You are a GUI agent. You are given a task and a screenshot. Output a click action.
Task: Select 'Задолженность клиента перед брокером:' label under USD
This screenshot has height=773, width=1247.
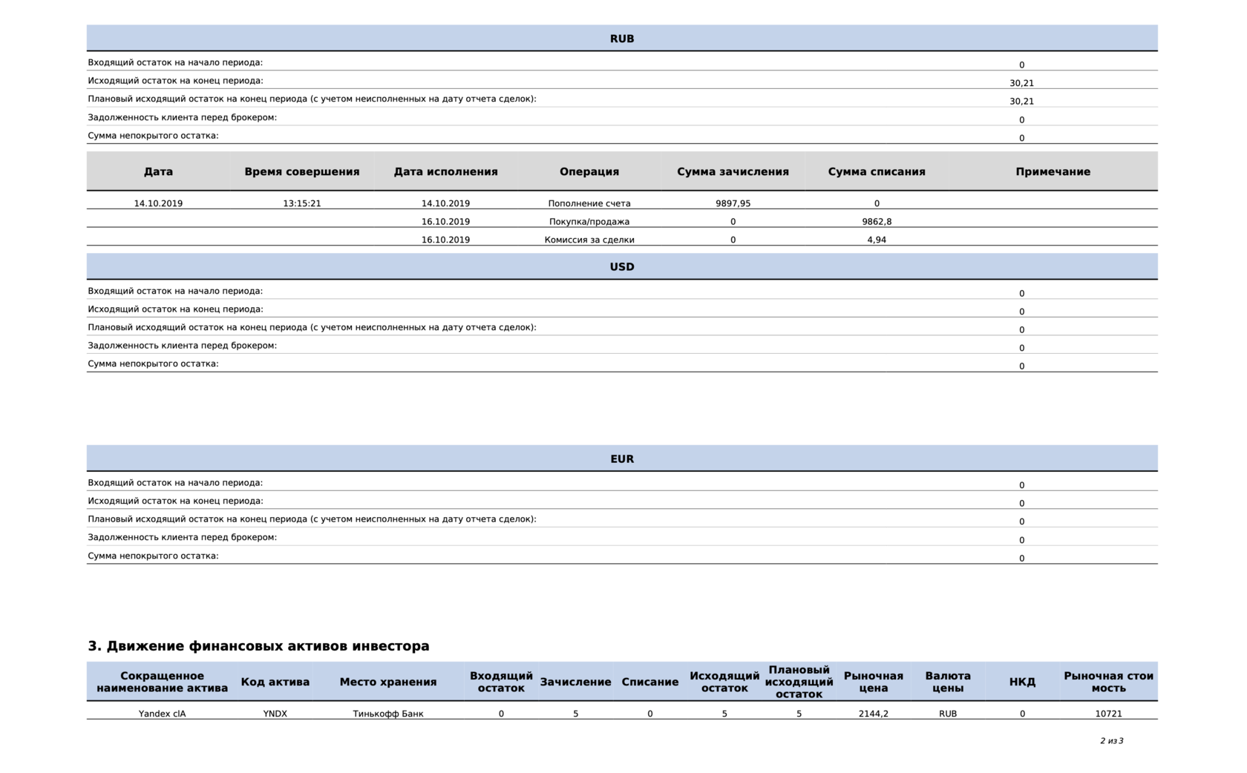(x=182, y=346)
